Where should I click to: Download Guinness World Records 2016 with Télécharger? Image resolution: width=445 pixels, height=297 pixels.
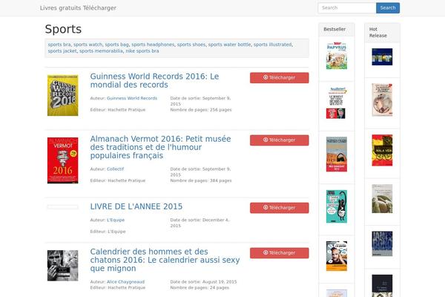[280, 77]
